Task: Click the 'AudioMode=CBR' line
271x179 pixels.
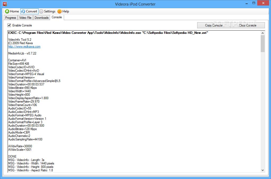Action: (x=19, y=132)
